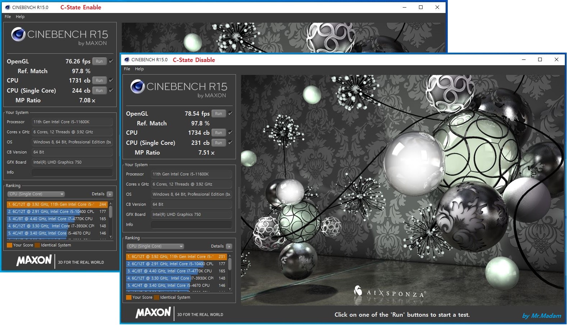Viewport: 567px width, 325px height.
Task: Select i5-10400 ranking row in Enable window
Action: click(57, 212)
